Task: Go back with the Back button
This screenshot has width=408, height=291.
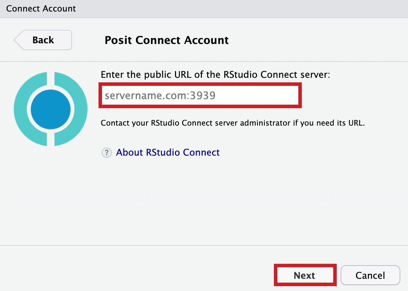Action: [43, 40]
